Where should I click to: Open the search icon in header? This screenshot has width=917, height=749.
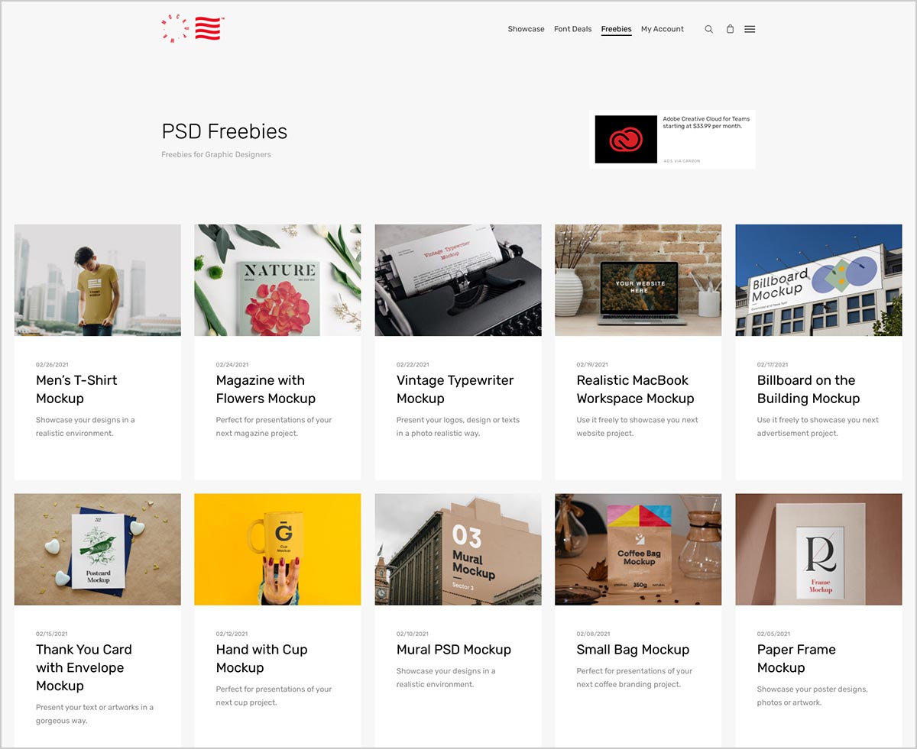click(x=708, y=29)
